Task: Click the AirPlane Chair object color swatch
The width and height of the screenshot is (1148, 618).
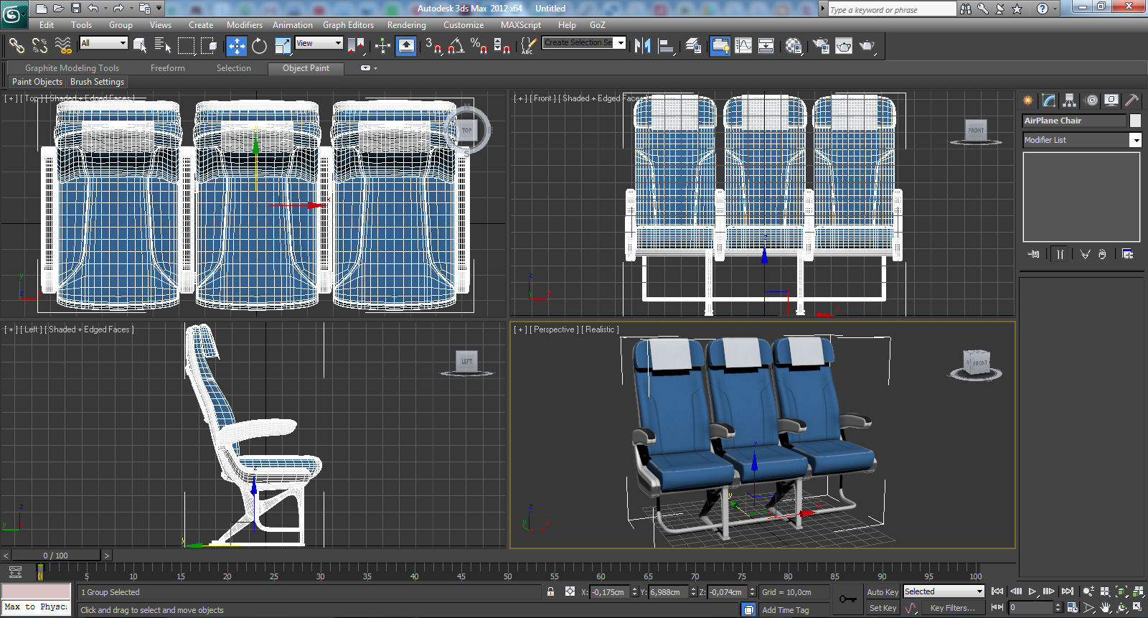Action: click(x=1135, y=121)
